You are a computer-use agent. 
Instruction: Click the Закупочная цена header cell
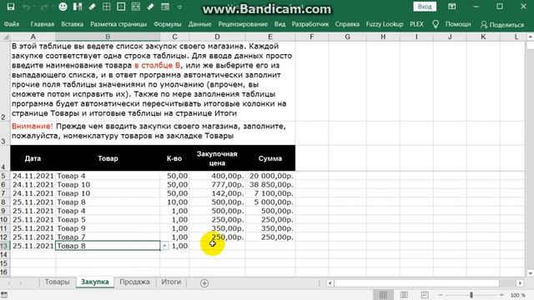click(217, 158)
